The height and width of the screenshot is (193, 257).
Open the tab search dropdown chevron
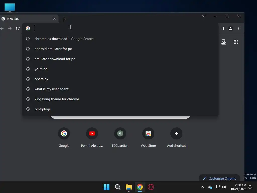(x=204, y=16)
